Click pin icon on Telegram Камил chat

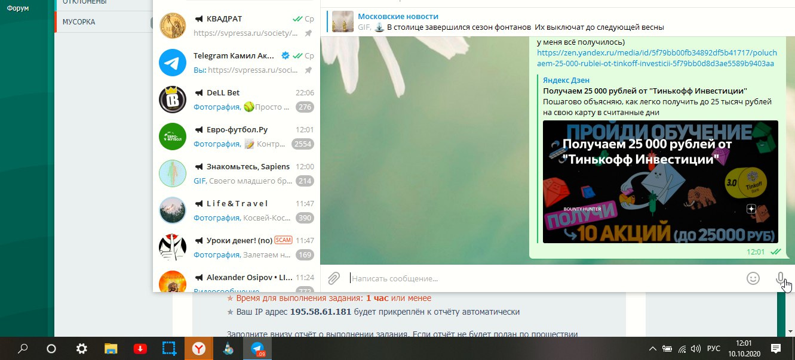coord(308,70)
